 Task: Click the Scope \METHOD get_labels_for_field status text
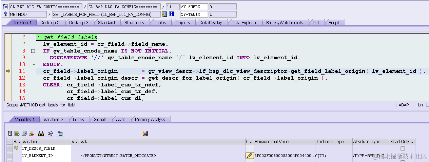[41, 105]
